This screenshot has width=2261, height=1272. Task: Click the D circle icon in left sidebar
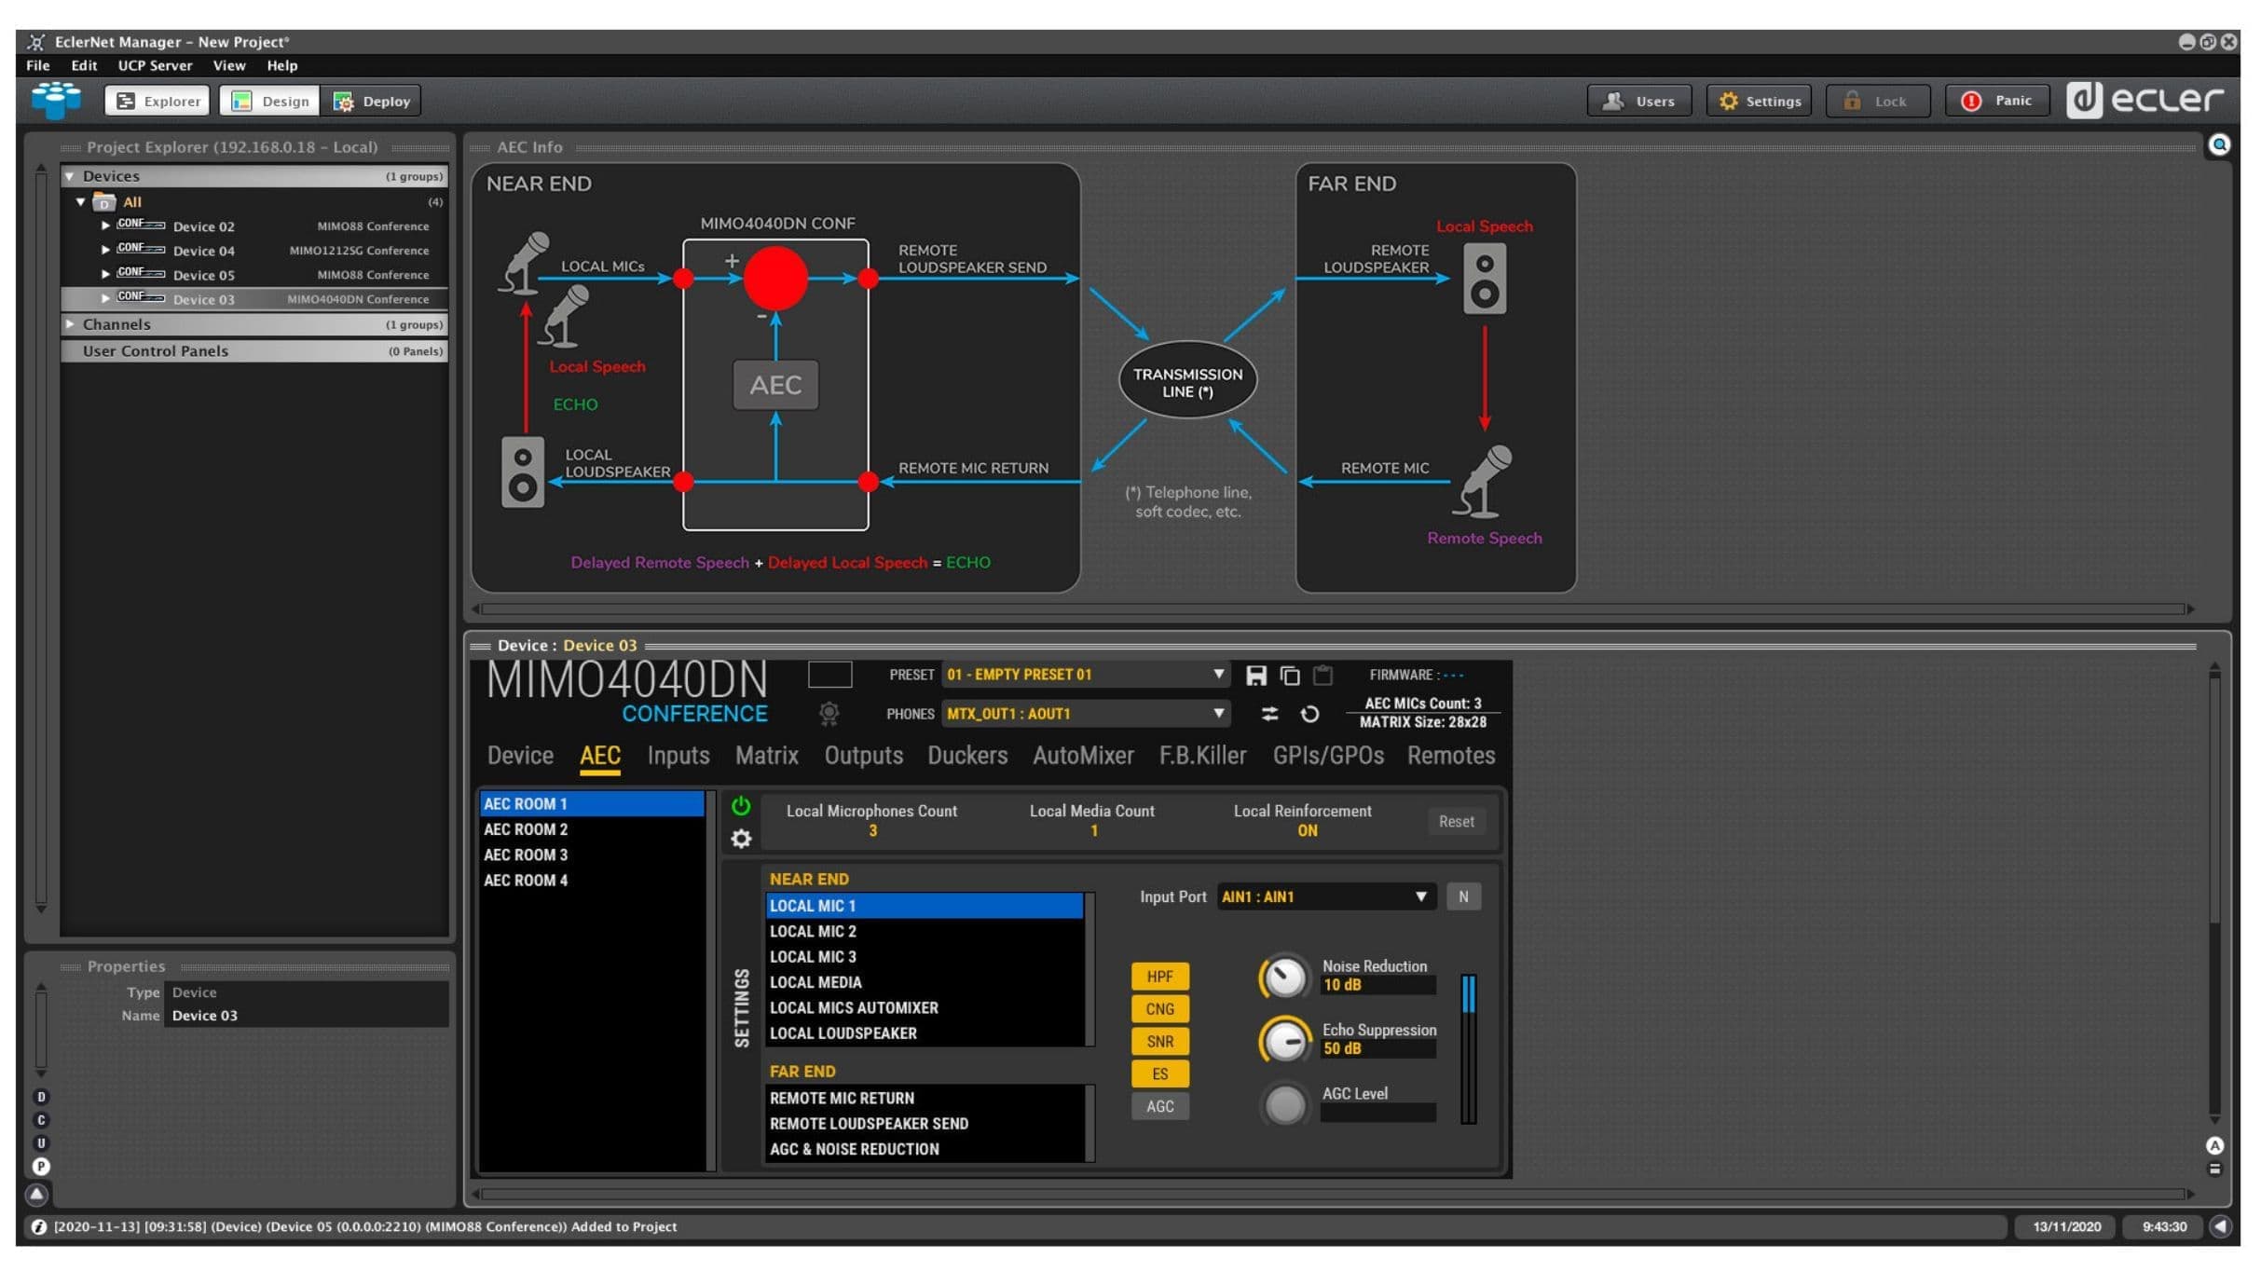(x=40, y=1097)
